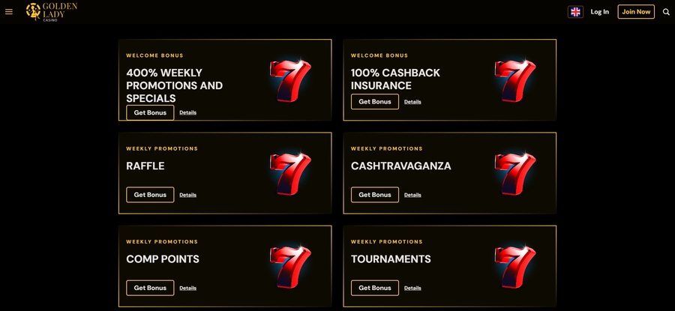Get Bonus for 100% Cashback Insurance
The height and width of the screenshot is (311, 675).
pyautogui.click(x=375, y=102)
